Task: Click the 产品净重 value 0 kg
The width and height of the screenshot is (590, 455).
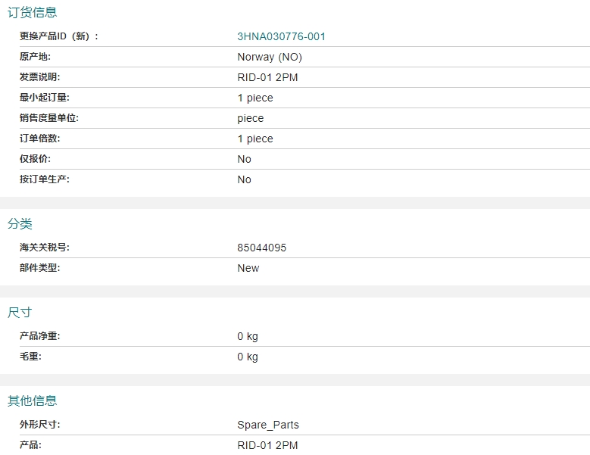Action: [247, 336]
